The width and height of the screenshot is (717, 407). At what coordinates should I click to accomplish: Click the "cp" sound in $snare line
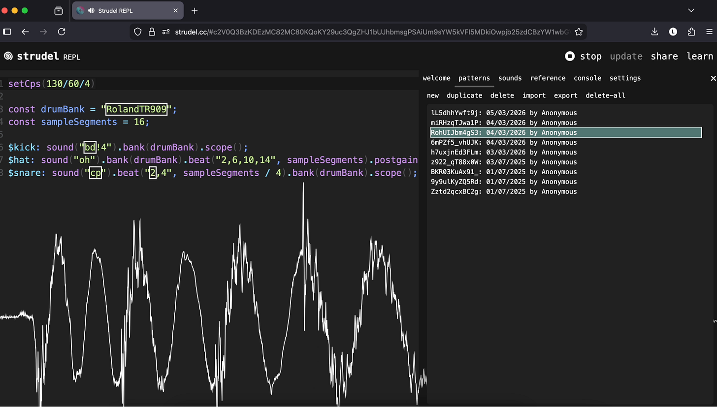pyautogui.click(x=95, y=173)
